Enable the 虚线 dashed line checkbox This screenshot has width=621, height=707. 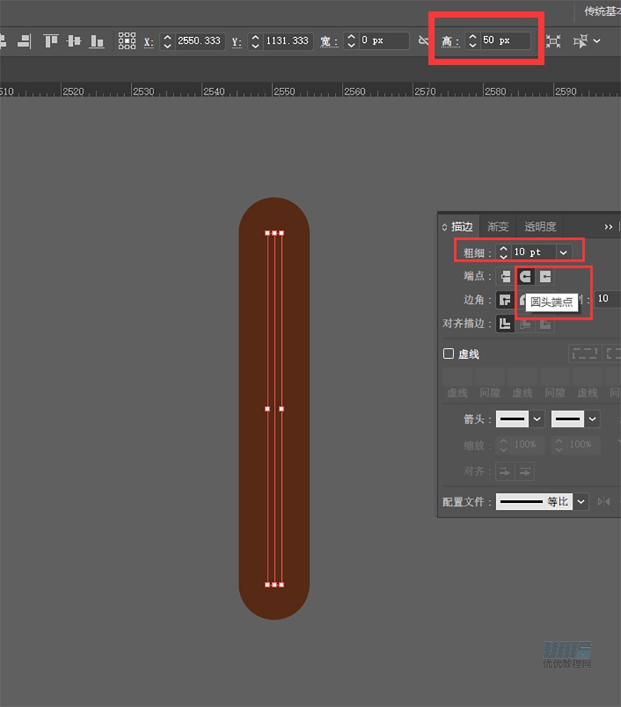point(449,354)
